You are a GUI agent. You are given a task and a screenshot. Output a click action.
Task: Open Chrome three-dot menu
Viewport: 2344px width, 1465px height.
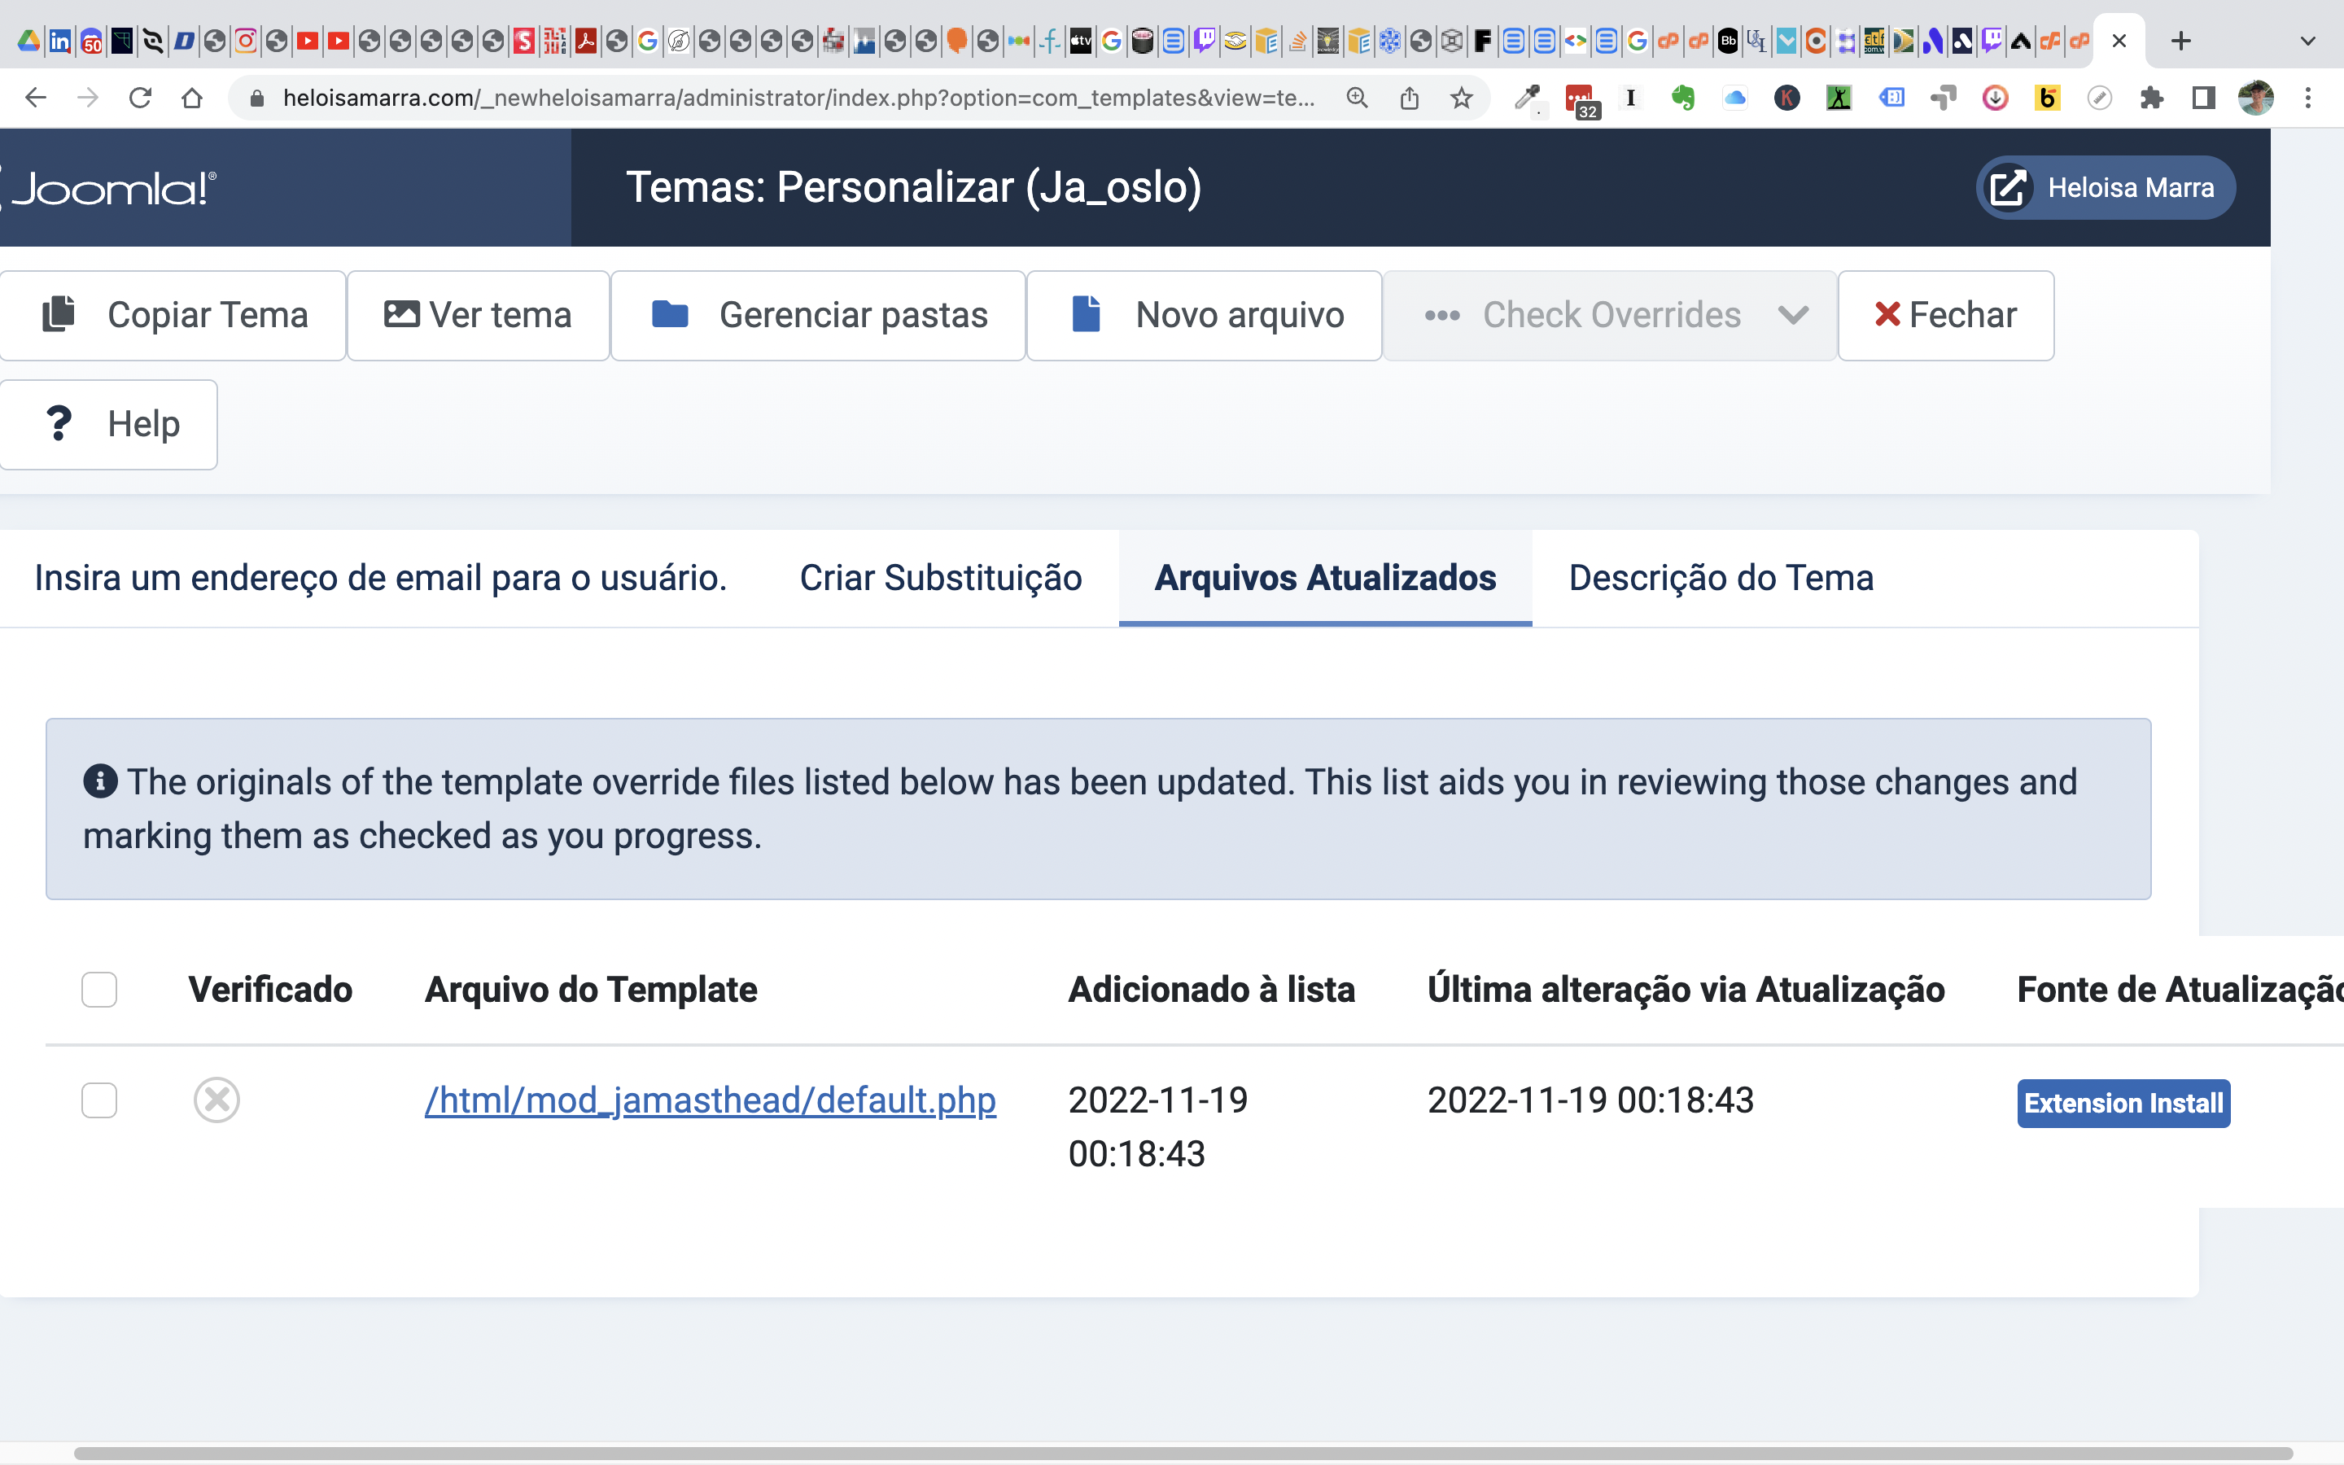pos(2307,98)
